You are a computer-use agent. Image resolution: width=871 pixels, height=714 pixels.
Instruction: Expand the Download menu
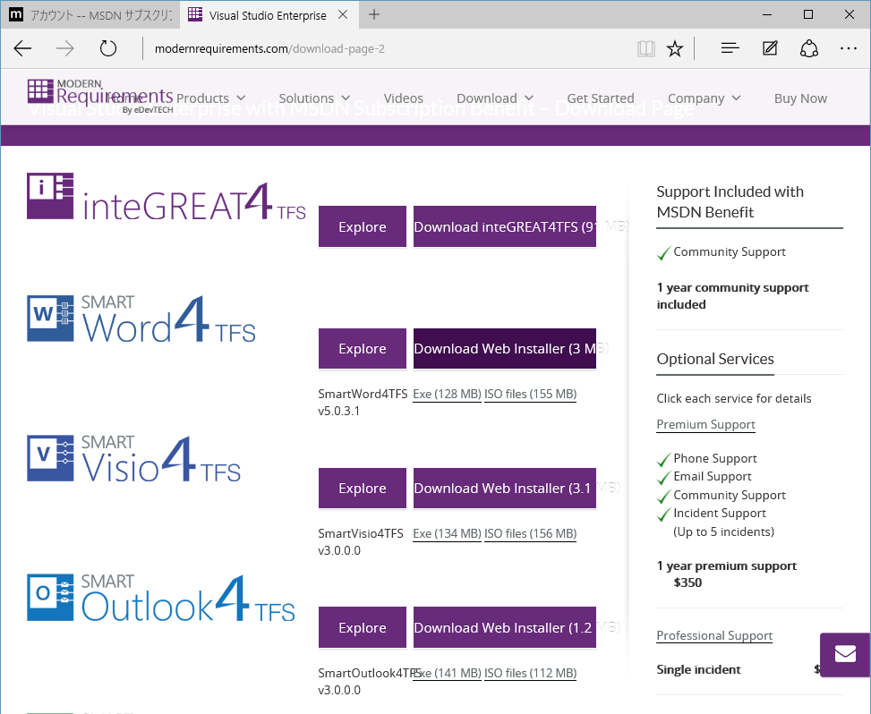(x=495, y=98)
